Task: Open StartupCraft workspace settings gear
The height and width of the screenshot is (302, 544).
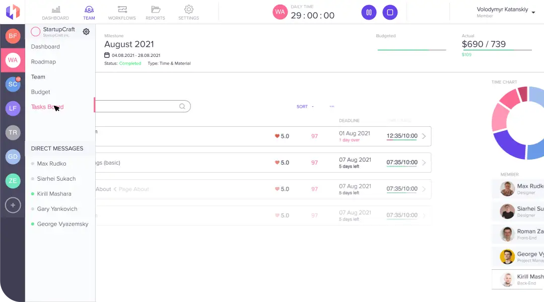Action: click(86, 32)
